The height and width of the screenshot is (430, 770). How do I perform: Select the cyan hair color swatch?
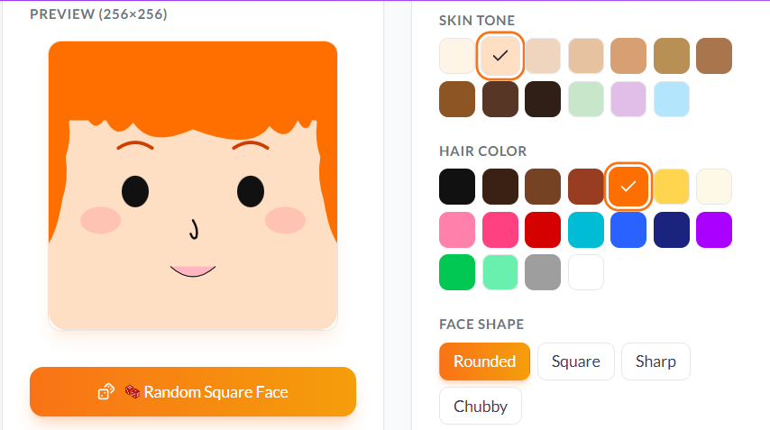click(586, 230)
